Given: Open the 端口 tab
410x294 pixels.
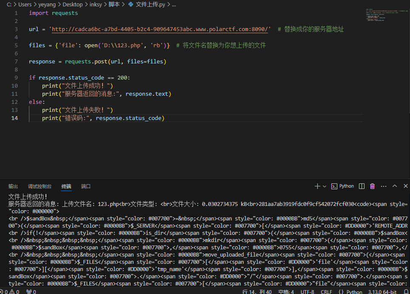Looking at the screenshot, I should pyautogui.click(x=86, y=186).
